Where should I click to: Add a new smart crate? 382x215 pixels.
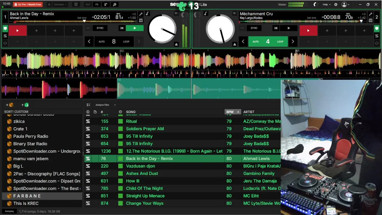click(25, 105)
